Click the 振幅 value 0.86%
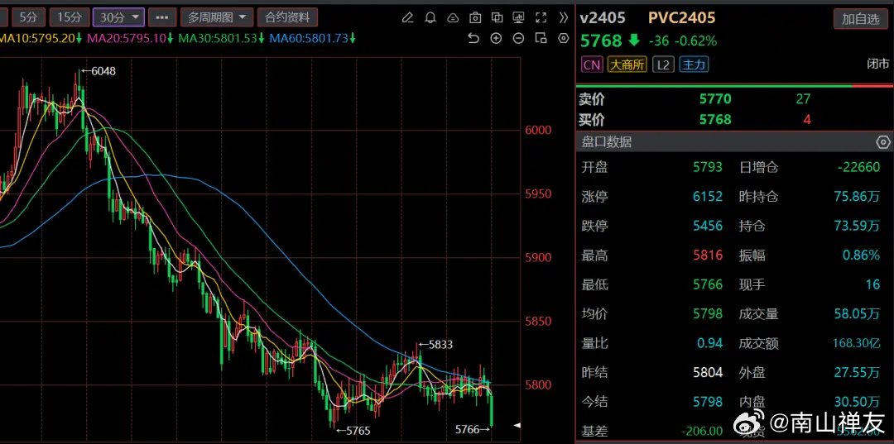The height and width of the screenshot is (444, 894). [x=862, y=255]
